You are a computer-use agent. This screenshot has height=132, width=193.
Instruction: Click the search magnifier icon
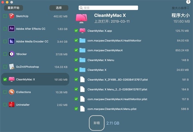[81, 8]
